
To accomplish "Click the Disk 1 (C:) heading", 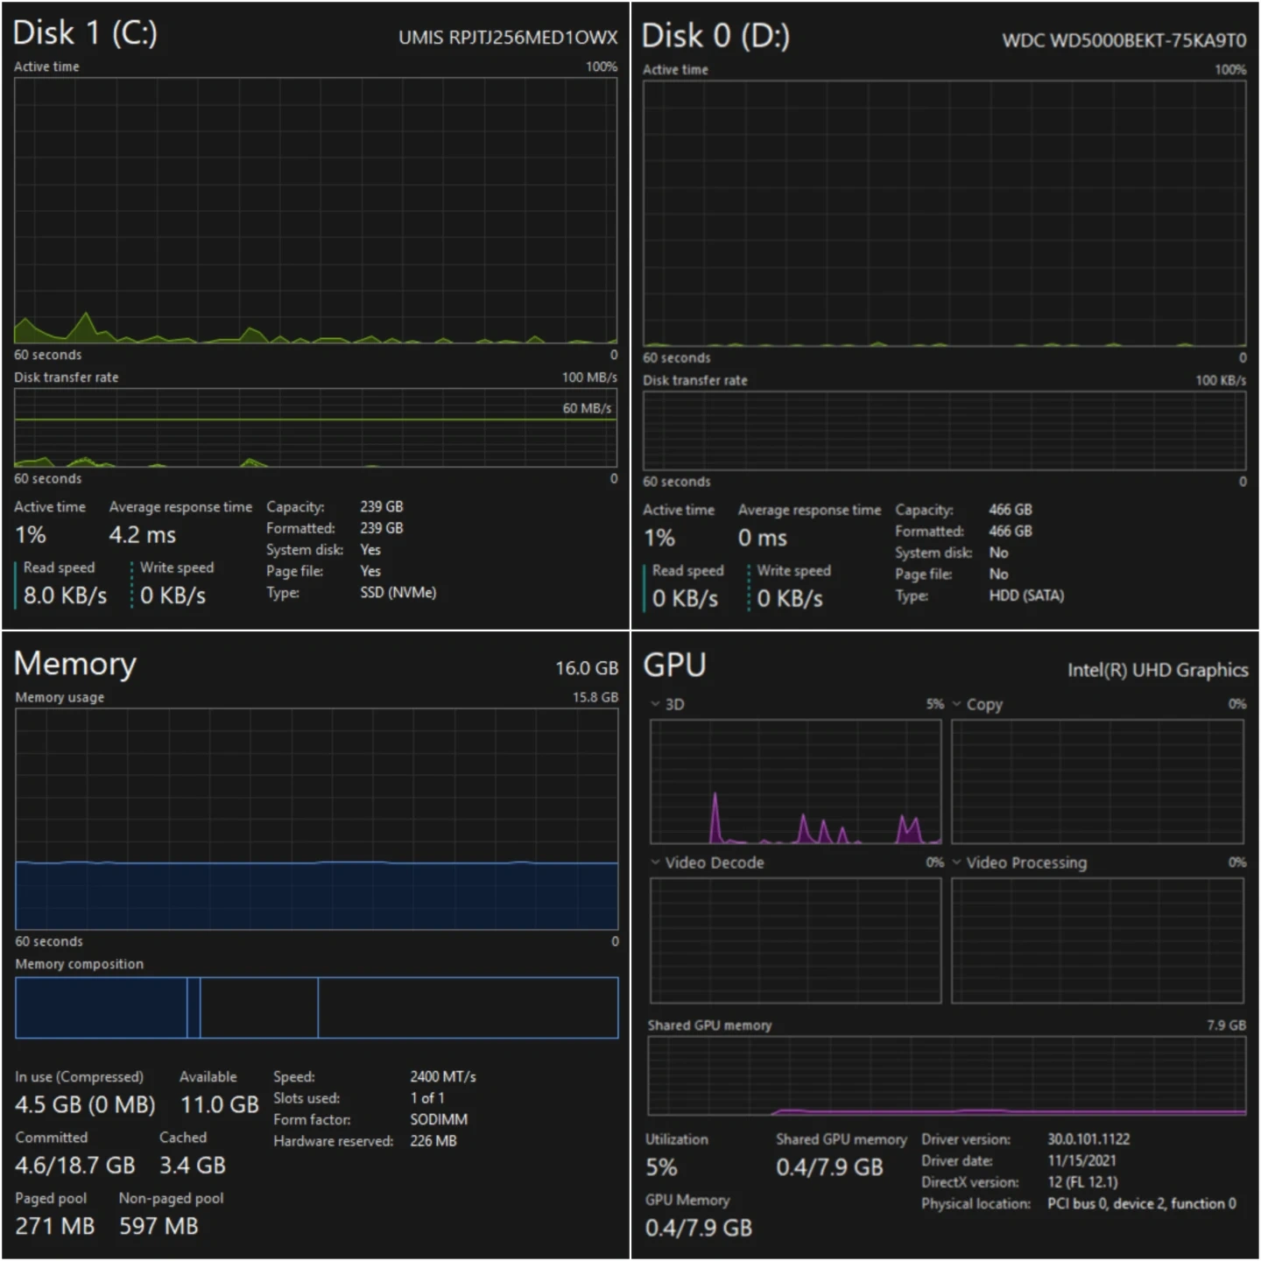I will (x=85, y=33).
